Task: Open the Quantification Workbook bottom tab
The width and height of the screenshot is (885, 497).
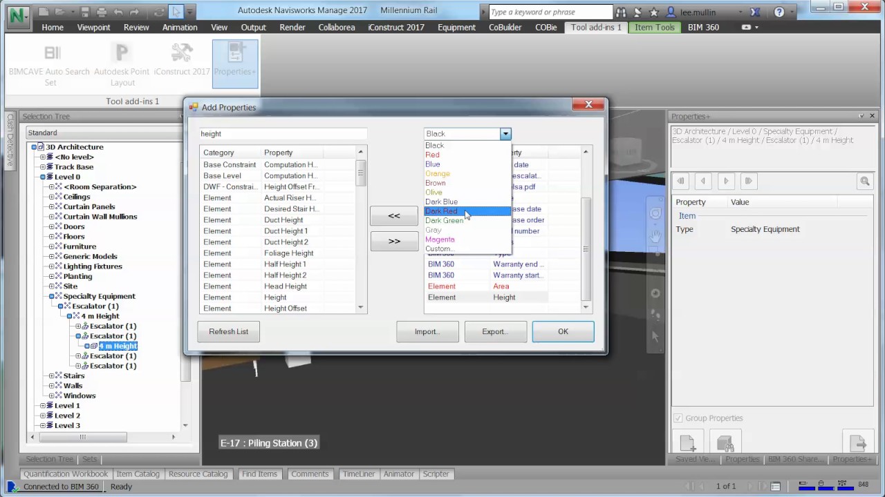Action: pyautogui.click(x=66, y=474)
